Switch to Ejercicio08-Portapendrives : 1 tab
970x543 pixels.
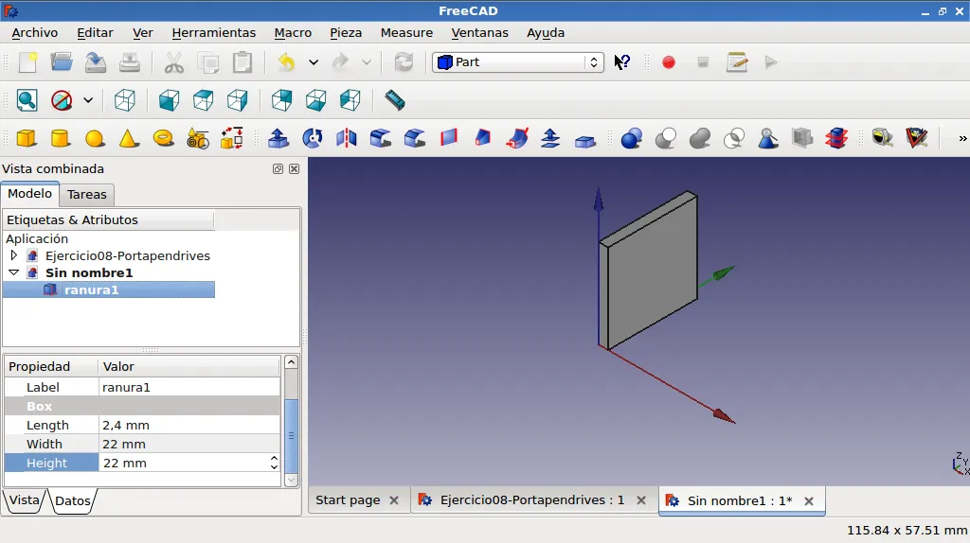[532, 500]
